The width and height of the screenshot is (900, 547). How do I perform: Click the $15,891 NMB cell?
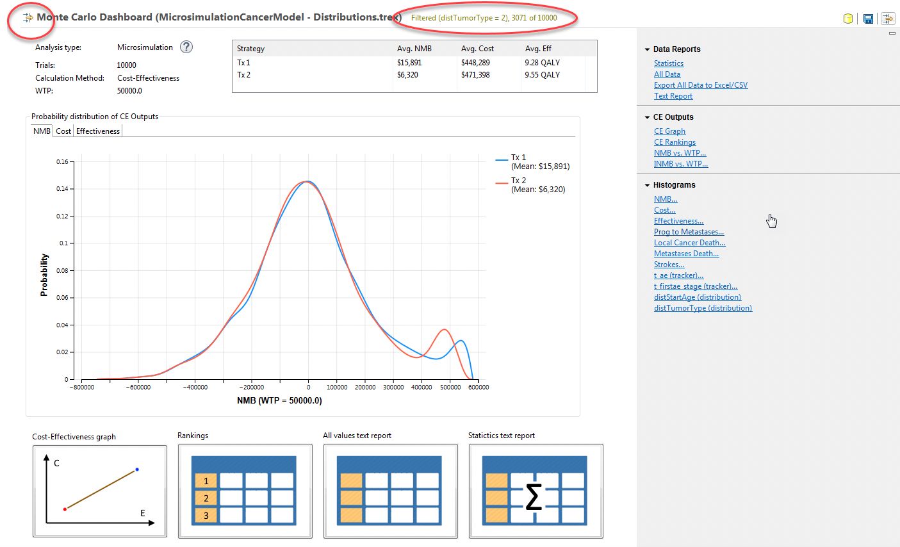(x=409, y=63)
